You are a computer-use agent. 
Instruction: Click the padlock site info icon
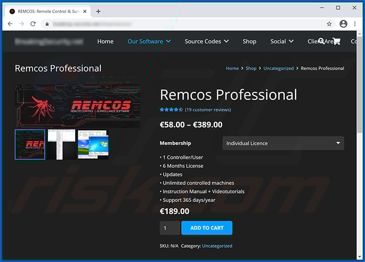tap(47, 24)
